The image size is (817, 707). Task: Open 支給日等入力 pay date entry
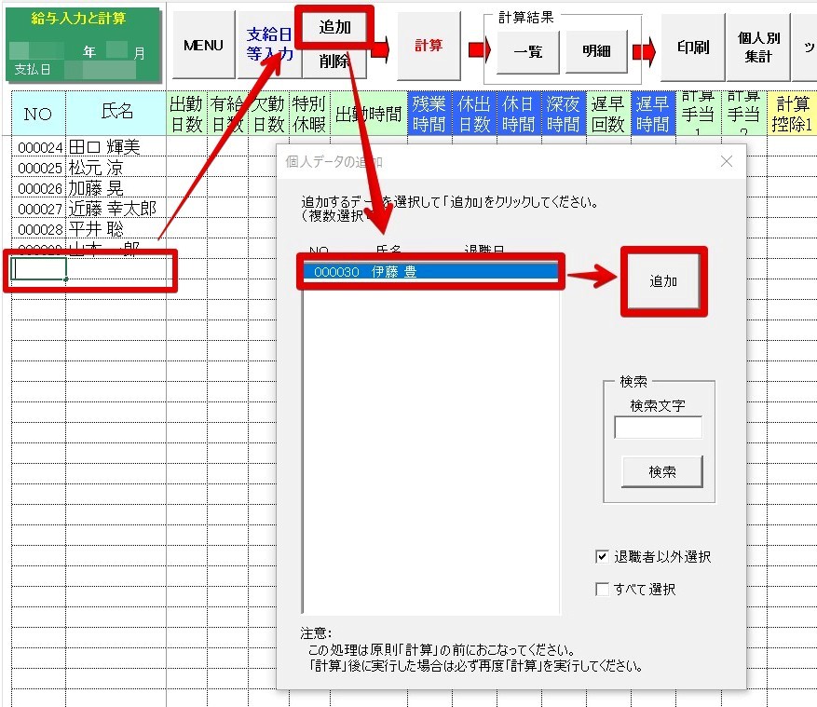[269, 45]
